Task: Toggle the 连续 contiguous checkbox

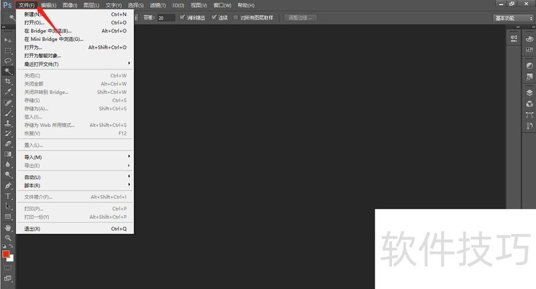Action: click(x=214, y=17)
